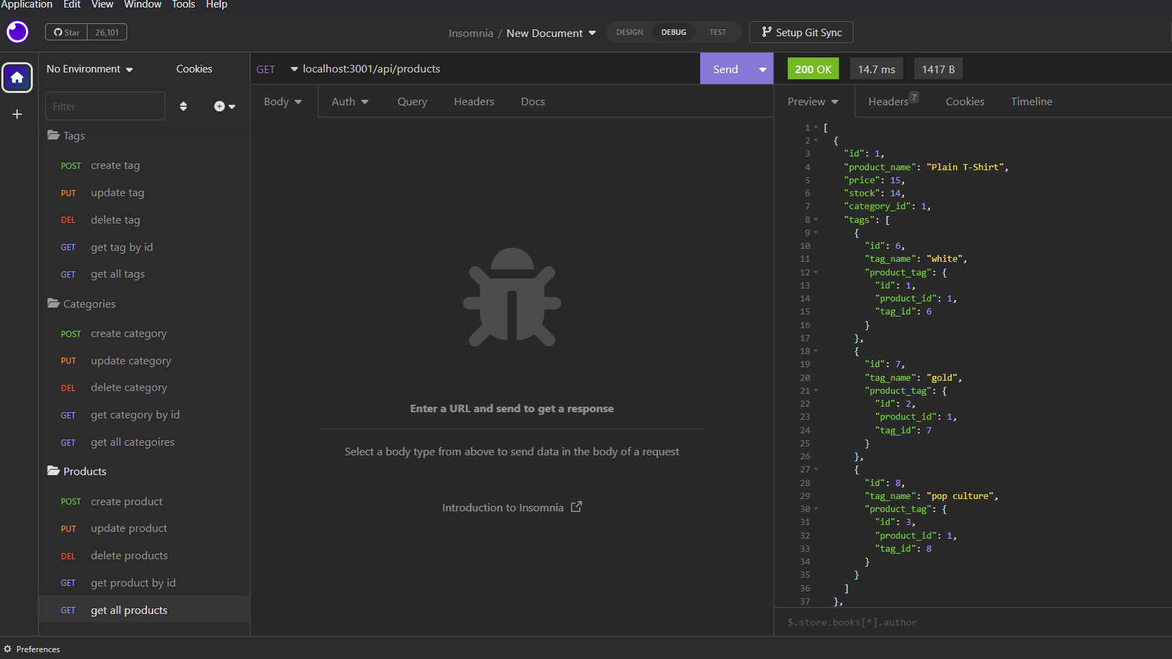Open the Preview mode dropdown
The width and height of the screenshot is (1172, 659).
(x=813, y=101)
